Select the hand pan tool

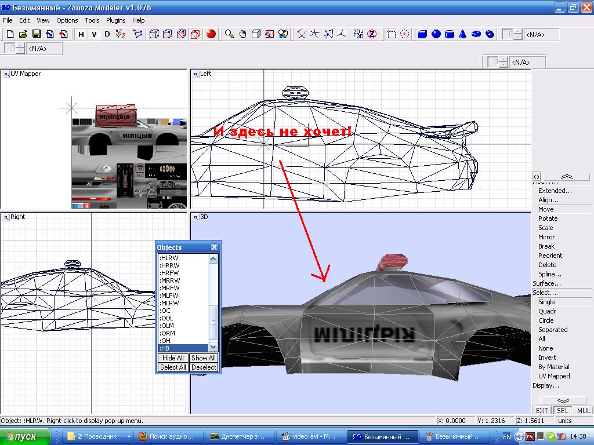tap(243, 34)
